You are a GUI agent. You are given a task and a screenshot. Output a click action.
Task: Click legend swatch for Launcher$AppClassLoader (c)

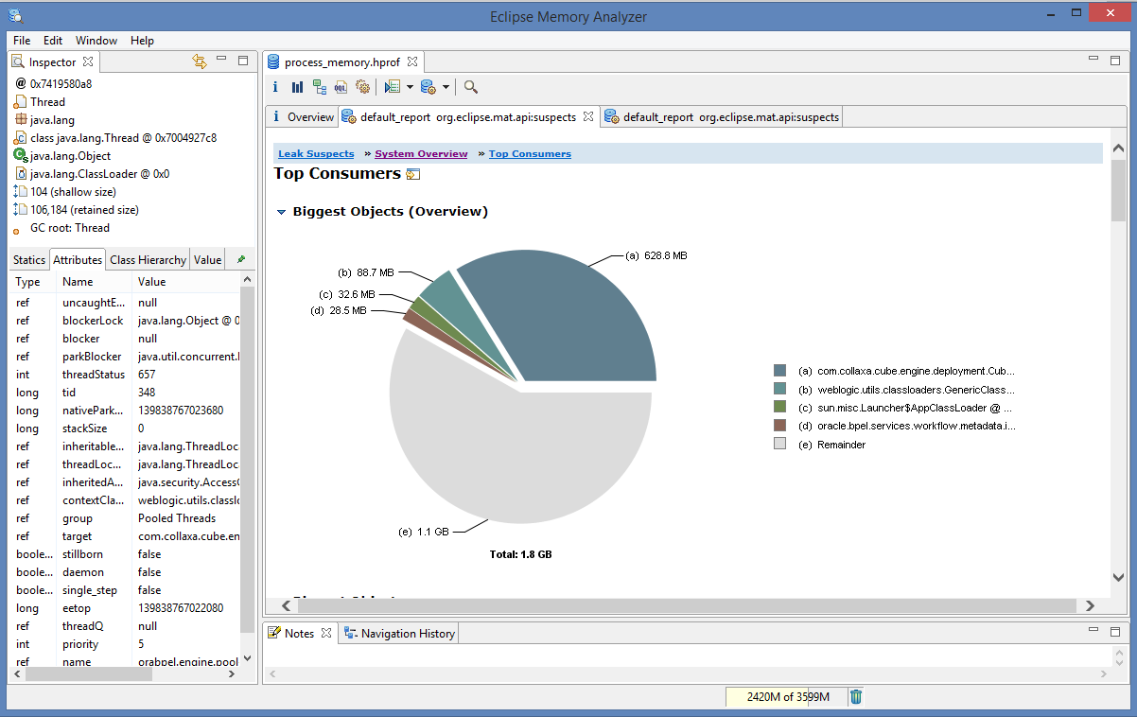click(x=779, y=408)
